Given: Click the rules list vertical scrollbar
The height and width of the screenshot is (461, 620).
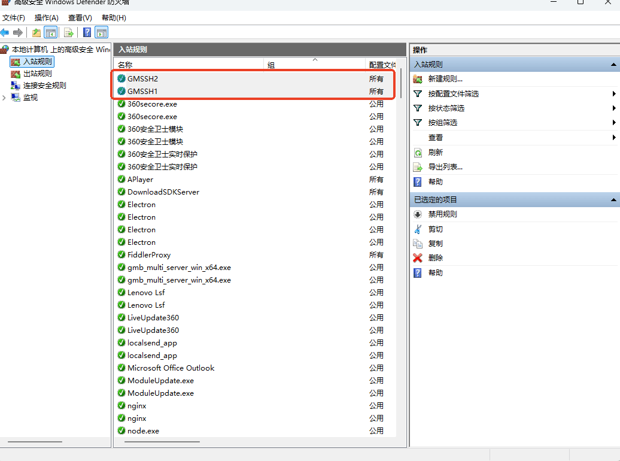Looking at the screenshot, I should (401, 83).
